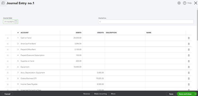
Task: Focus the Journal no. input field
Action: (146, 22)
